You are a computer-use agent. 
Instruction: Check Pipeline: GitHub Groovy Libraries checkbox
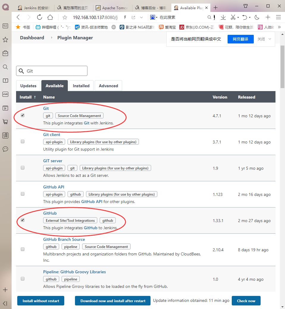coord(23,279)
